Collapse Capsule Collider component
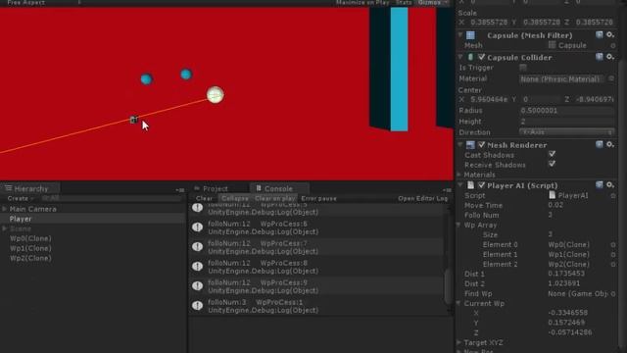The image size is (627, 353). (x=460, y=57)
